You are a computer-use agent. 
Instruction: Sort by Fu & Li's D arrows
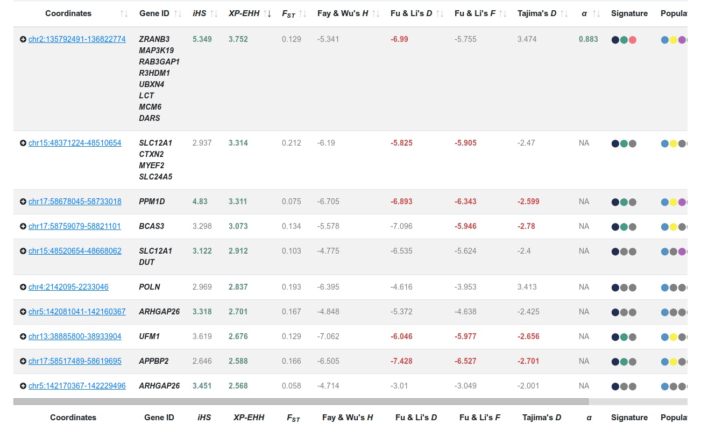440,14
